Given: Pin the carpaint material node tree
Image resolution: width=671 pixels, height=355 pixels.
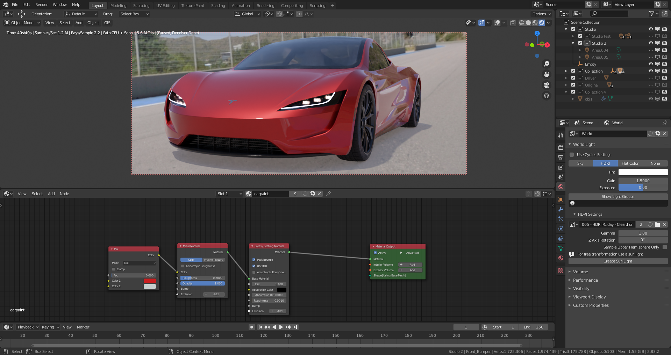Looking at the screenshot, I should click(328, 194).
